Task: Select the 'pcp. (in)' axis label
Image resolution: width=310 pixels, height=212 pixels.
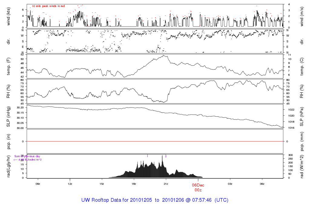Action: (x=8, y=141)
